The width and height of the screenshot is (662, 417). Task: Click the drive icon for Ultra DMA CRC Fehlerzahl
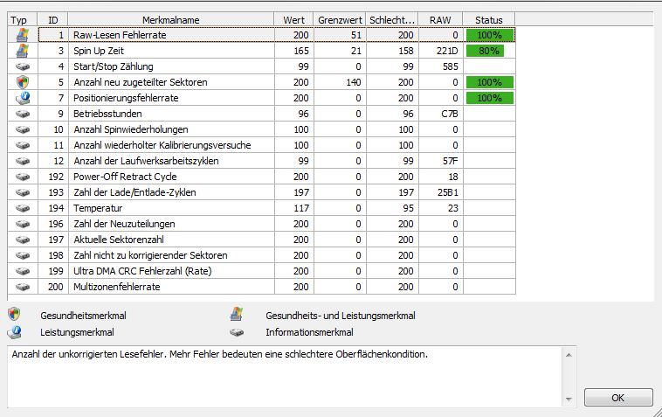pyautogui.click(x=23, y=271)
